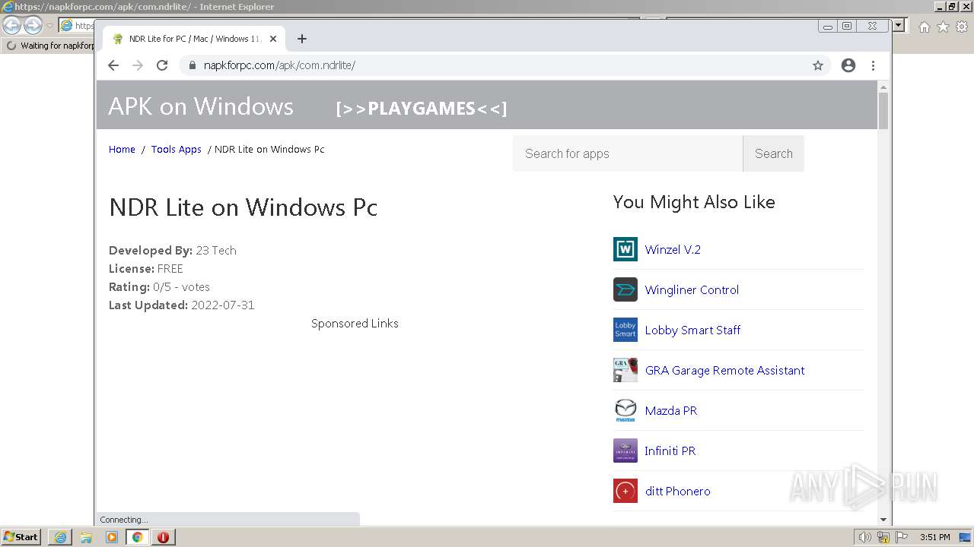This screenshot has height=547, width=974.
Task: Bookmark this page with the star icon
Action: click(x=818, y=65)
